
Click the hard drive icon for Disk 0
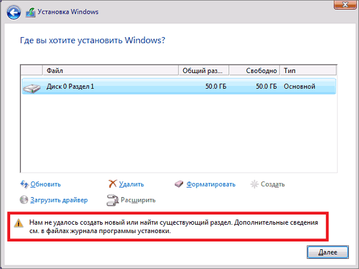pyautogui.click(x=32, y=88)
